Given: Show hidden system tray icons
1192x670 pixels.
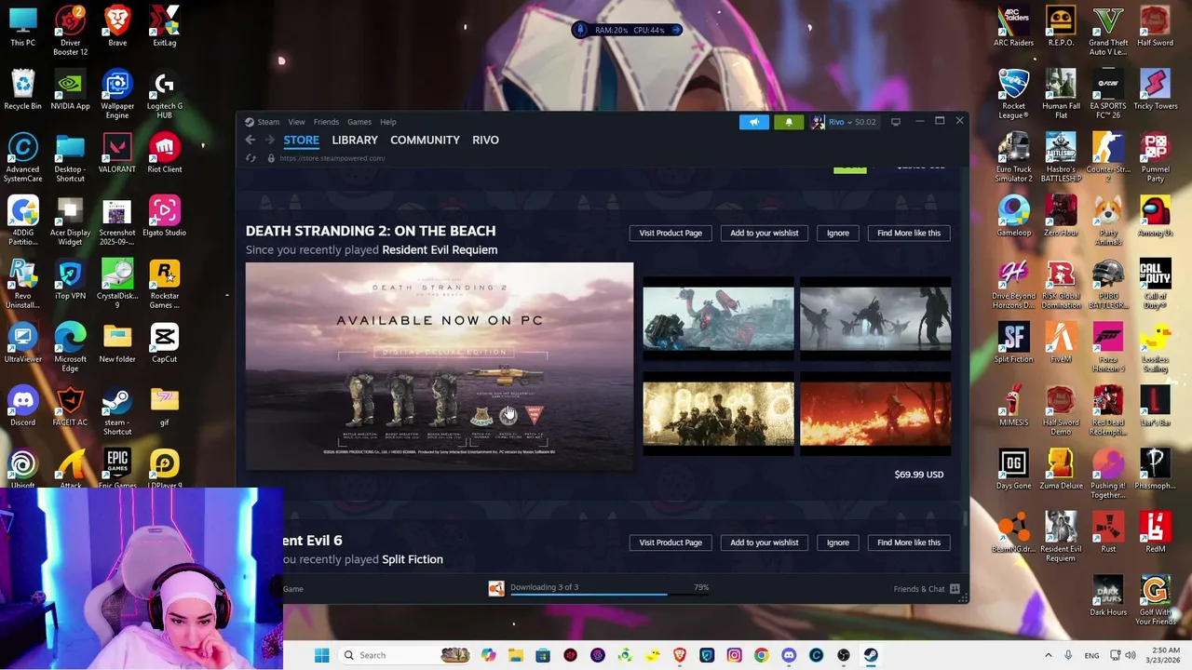Looking at the screenshot, I should pyautogui.click(x=1048, y=655).
